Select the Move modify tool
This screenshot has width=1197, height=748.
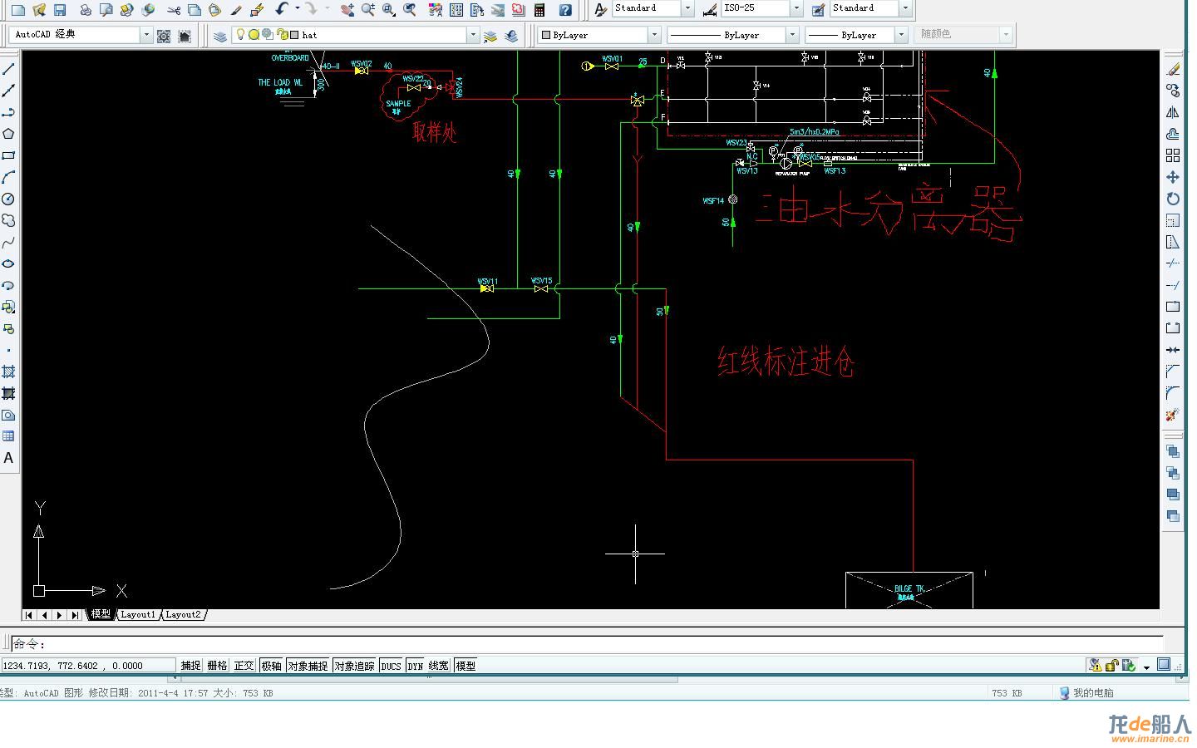1173,177
